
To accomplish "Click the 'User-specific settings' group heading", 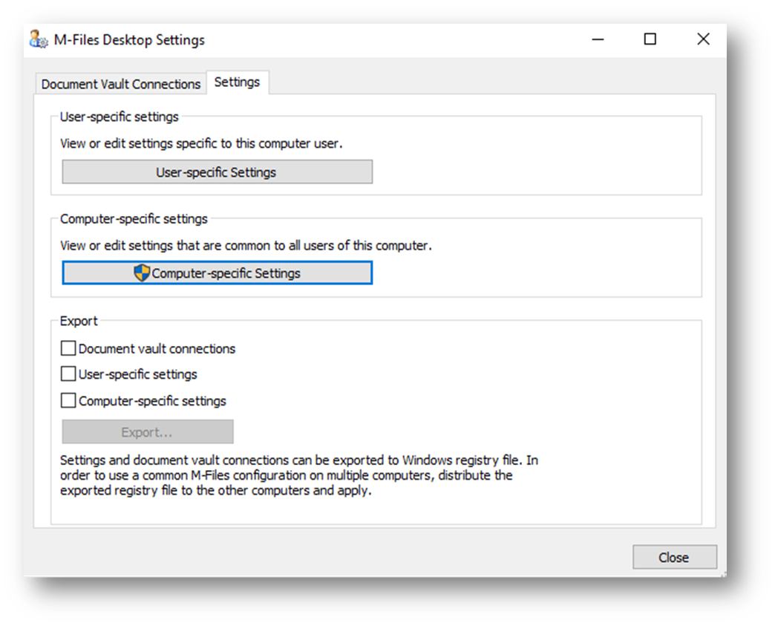I will (119, 117).
